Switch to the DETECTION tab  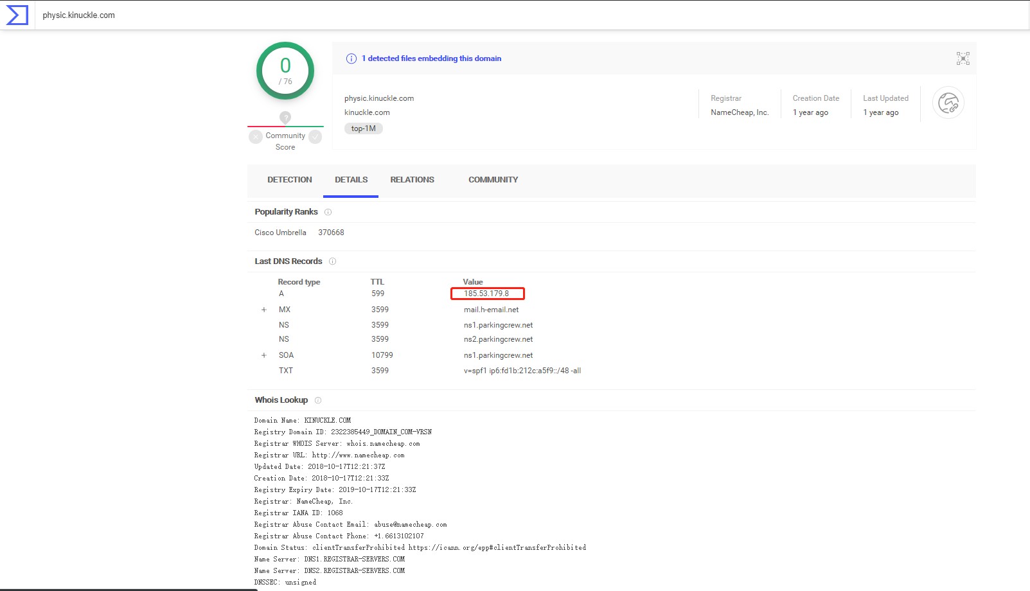click(x=290, y=180)
